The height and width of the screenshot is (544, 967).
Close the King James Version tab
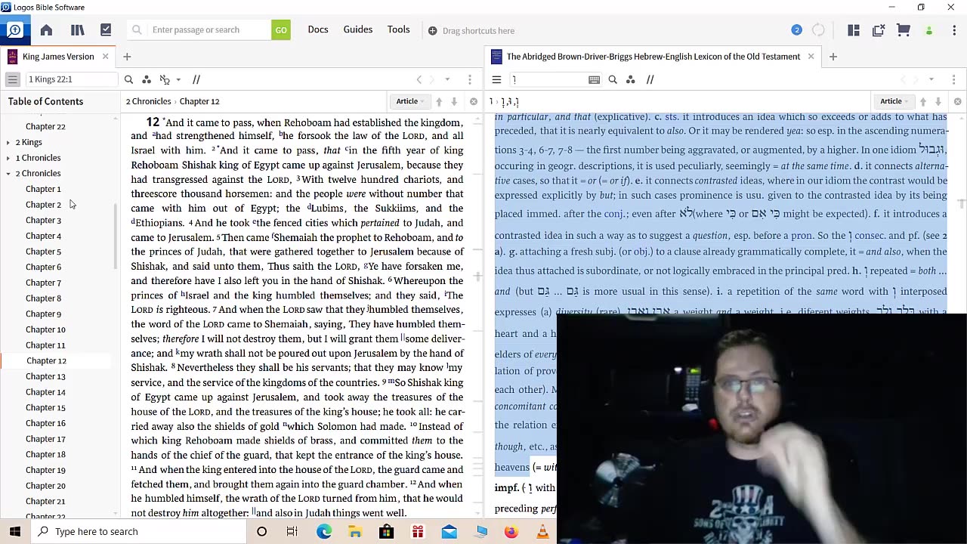pos(105,57)
